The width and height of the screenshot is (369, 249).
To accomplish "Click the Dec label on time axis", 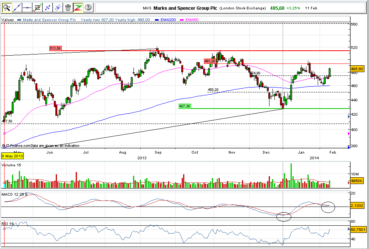I will click(266, 152).
